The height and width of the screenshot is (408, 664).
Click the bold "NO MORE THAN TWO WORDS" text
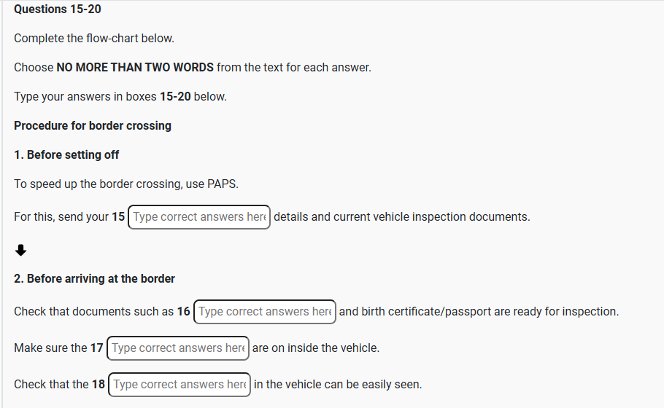tap(135, 67)
